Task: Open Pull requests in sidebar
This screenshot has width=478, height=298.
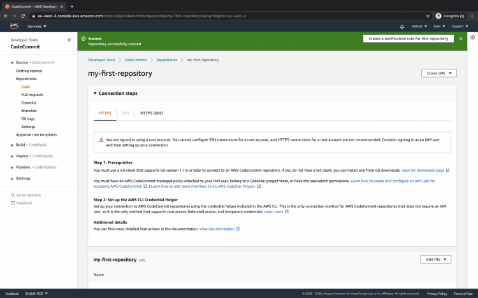Action: coord(33,95)
